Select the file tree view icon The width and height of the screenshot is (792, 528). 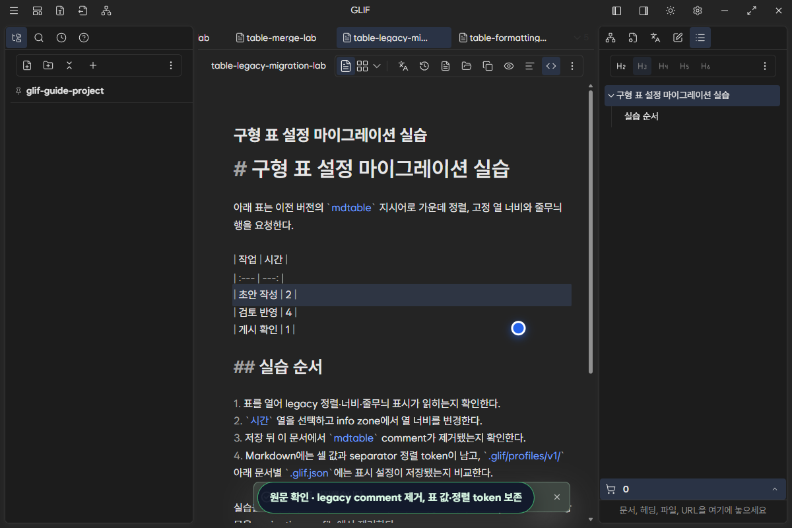click(17, 38)
